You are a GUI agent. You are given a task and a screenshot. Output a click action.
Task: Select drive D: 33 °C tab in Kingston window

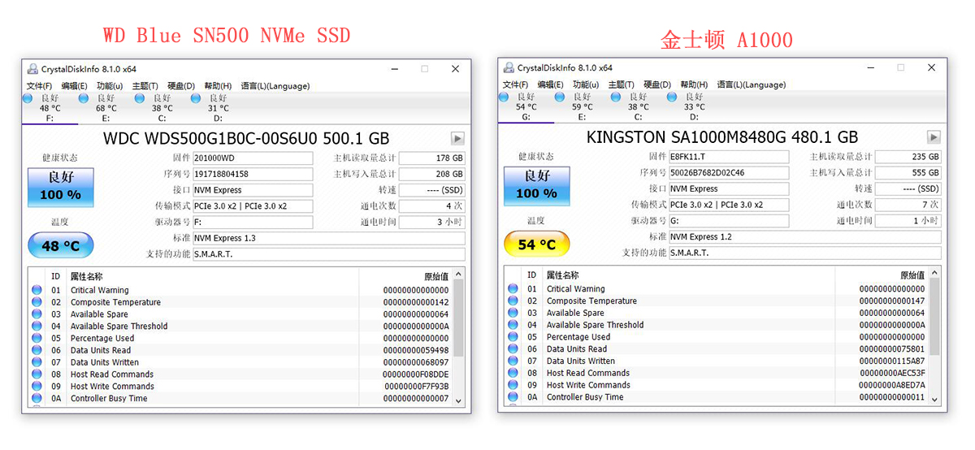[694, 106]
